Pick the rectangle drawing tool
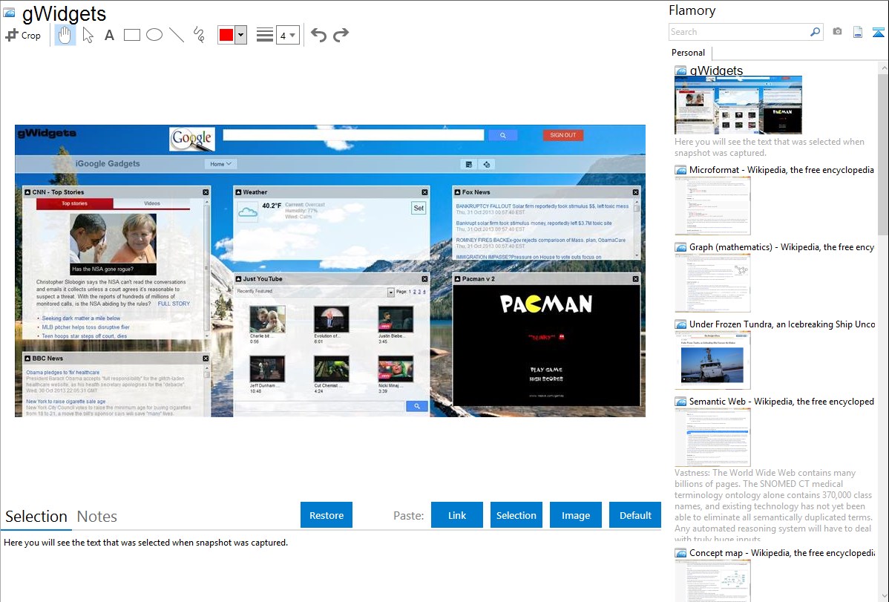889x602 pixels. [x=131, y=35]
